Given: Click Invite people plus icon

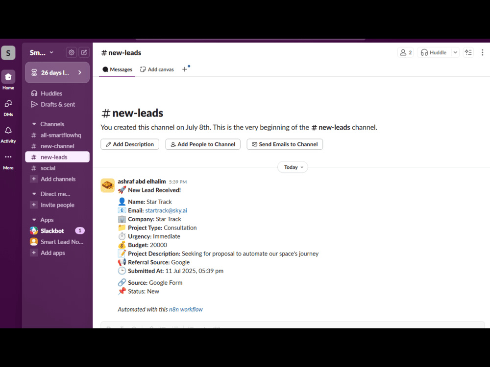Looking at the screenshot, I should 34,205.
